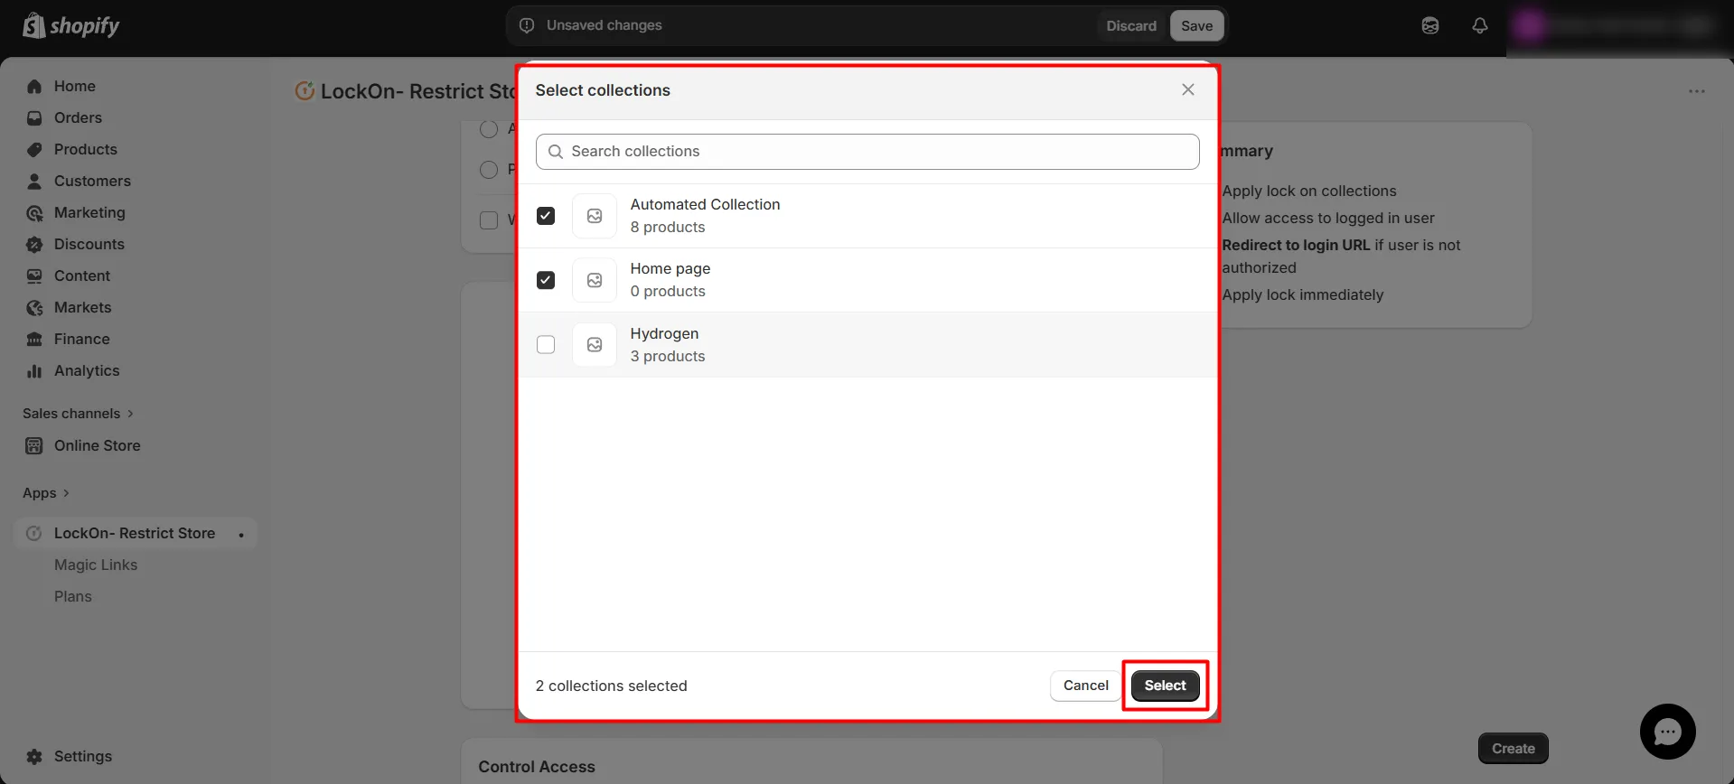Expand Sales channels chevron
This screenshot has width=1734, height=784.
coord(130,414)
